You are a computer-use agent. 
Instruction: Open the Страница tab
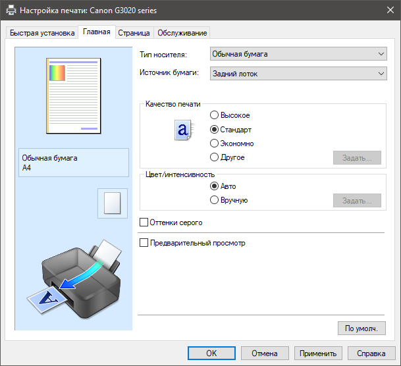(x=134, y=33)
